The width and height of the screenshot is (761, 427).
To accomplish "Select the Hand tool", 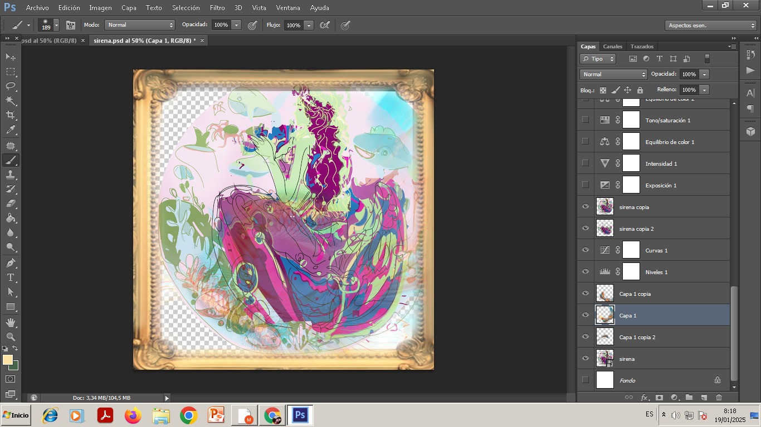I will coord(11,322).
